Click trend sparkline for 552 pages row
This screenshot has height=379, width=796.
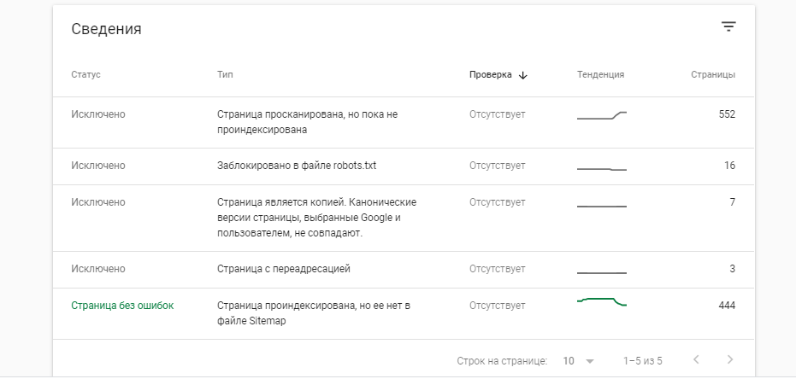click(602, 116)
